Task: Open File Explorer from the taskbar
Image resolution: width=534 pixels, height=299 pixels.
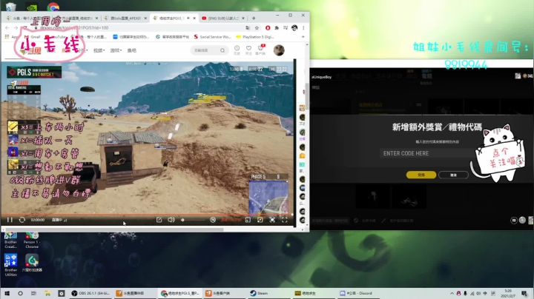Action: (x=47, y=293)
